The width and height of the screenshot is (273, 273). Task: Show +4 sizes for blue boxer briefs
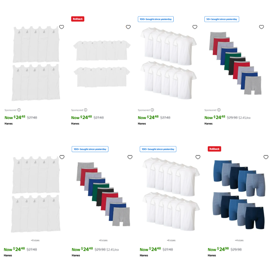(x=239, y=240)
